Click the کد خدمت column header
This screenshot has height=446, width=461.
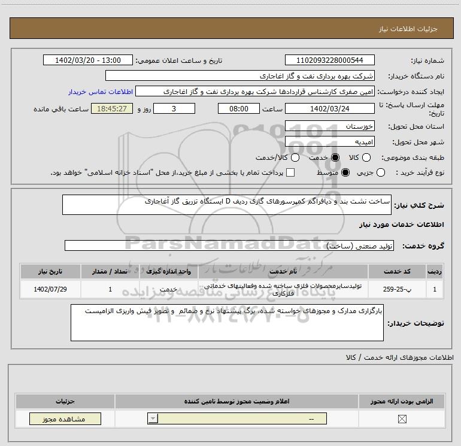397,271
